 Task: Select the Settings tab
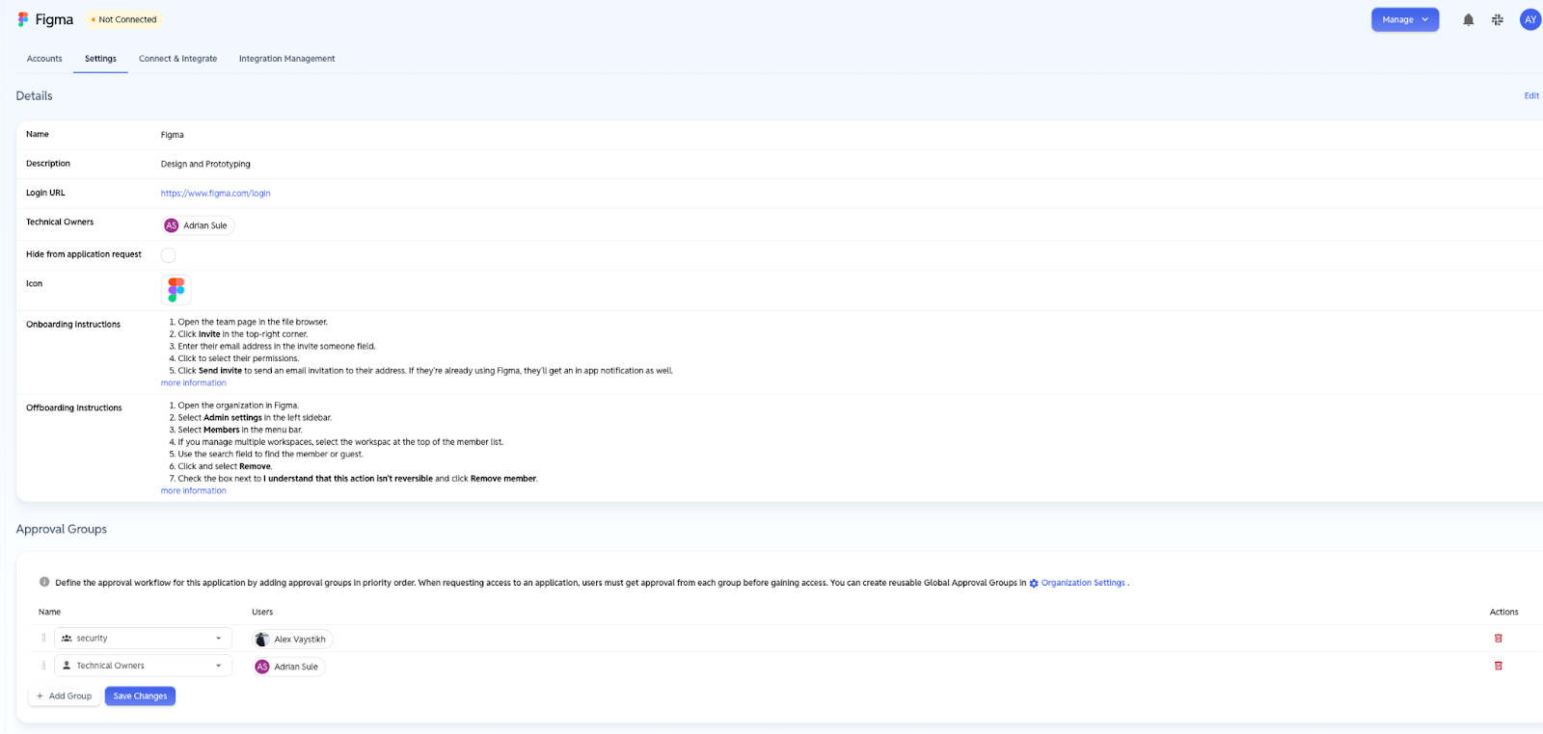tap(100, 59)
